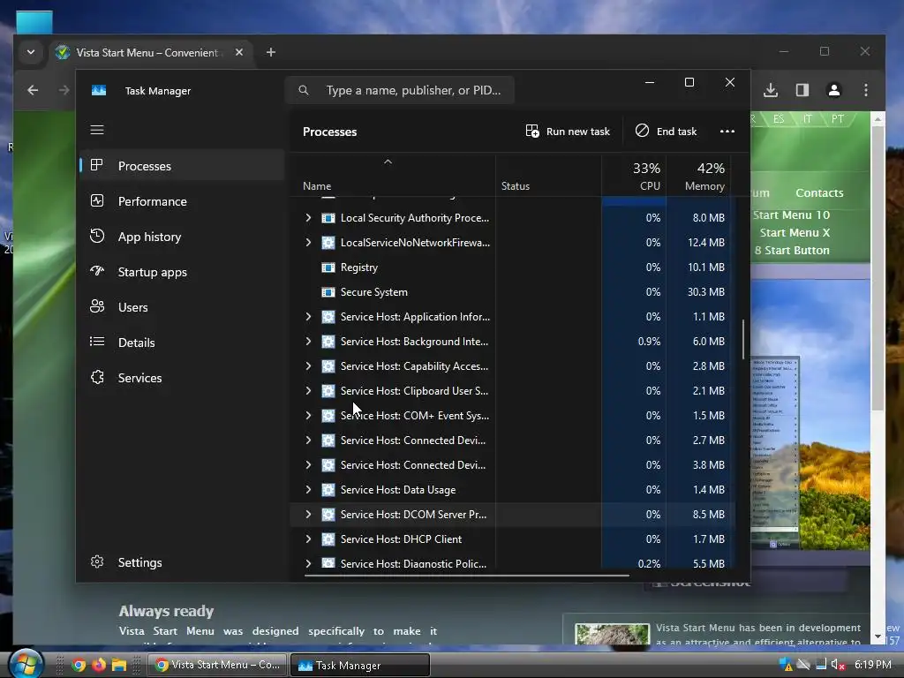
Task: Open Chrome three-dot menu
Action: 865,90
